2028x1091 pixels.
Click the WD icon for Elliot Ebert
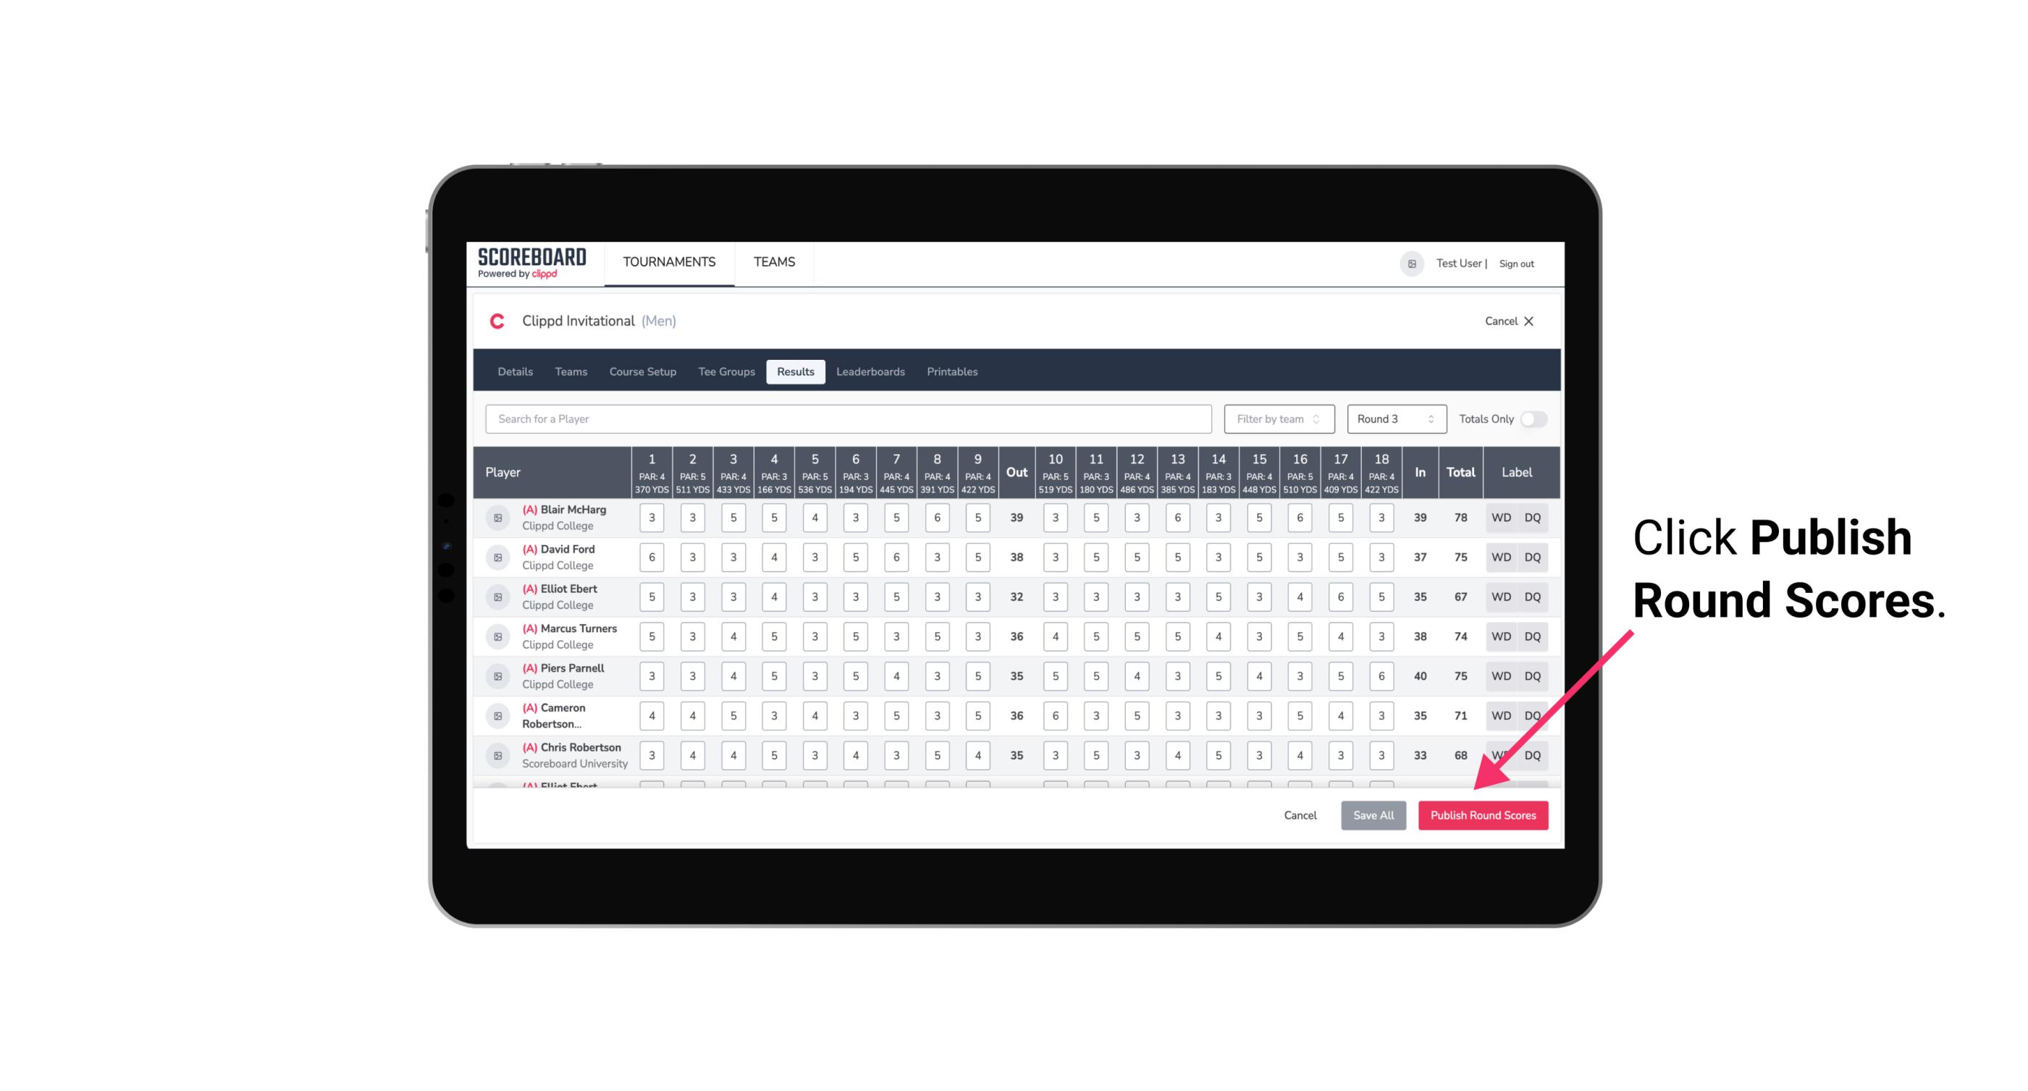pos(1500,597)
